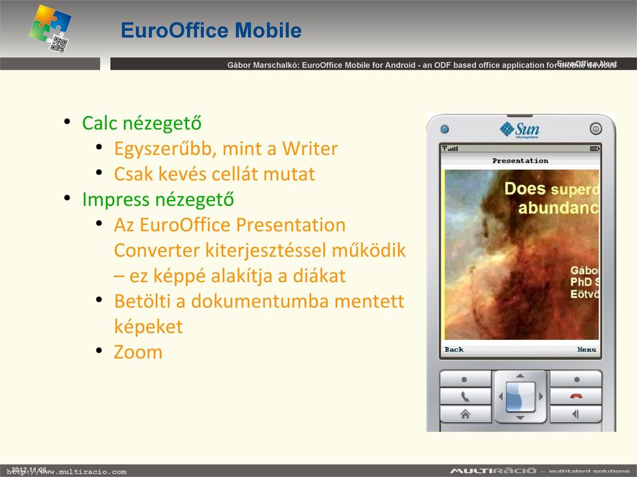Viewport: 637px width, 477px height.
Task: Click 'Csak kevés cellát mutat' line
Action: click(x=214, y=174)
